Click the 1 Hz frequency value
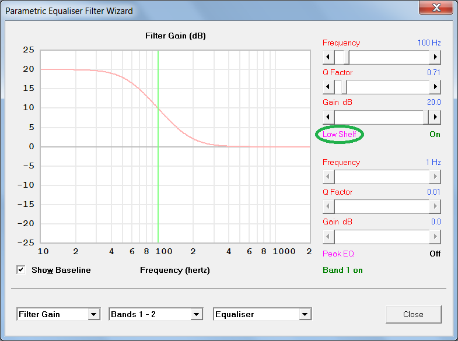 [433, 162]
